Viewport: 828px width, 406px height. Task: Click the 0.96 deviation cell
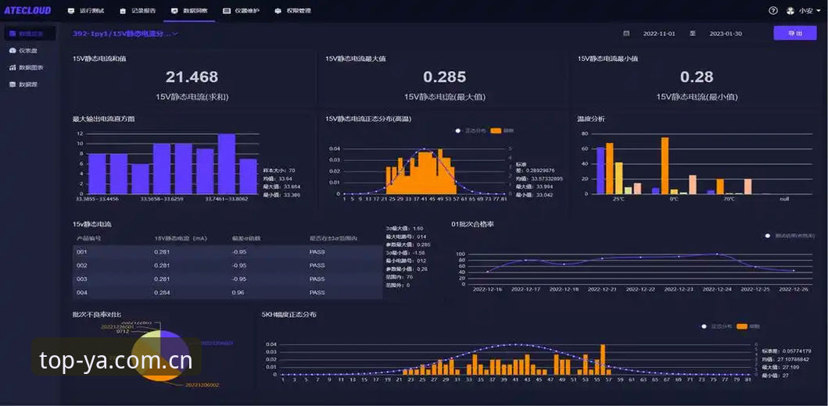coord(238,293)
